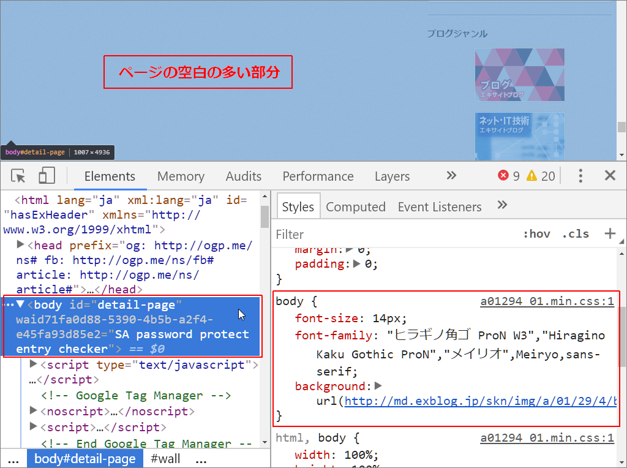The width and height of the screenshot is (627, 468).
Task: Toggle the :hov element state button
Action: (x=536, y=234)
